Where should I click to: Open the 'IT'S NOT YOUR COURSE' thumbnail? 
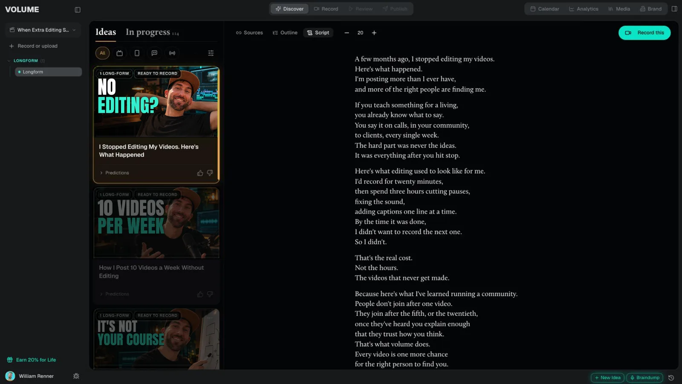pos(156,339)
